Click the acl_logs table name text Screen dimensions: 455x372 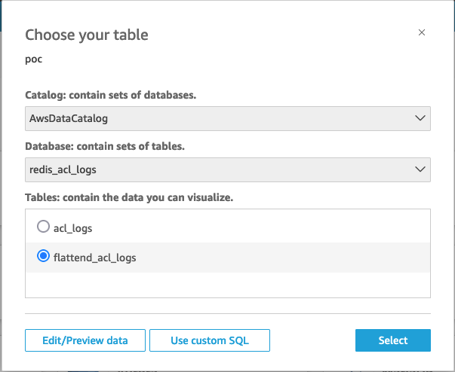(x=73, y=227)
